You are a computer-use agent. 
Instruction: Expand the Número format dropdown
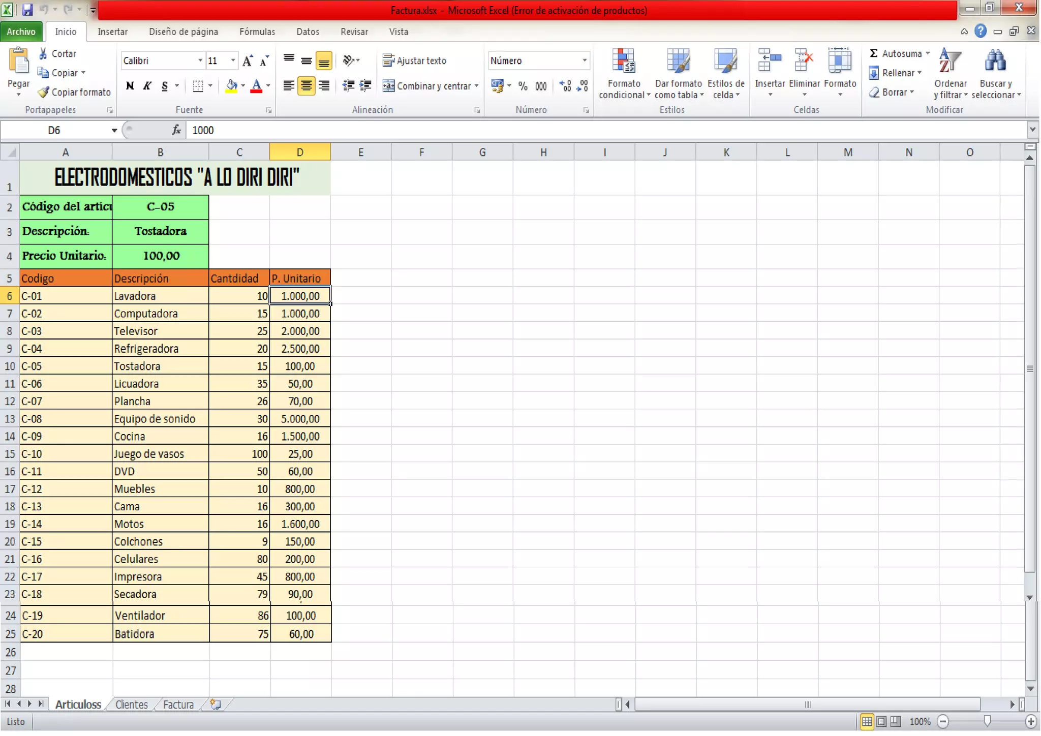tap(584, 61)
